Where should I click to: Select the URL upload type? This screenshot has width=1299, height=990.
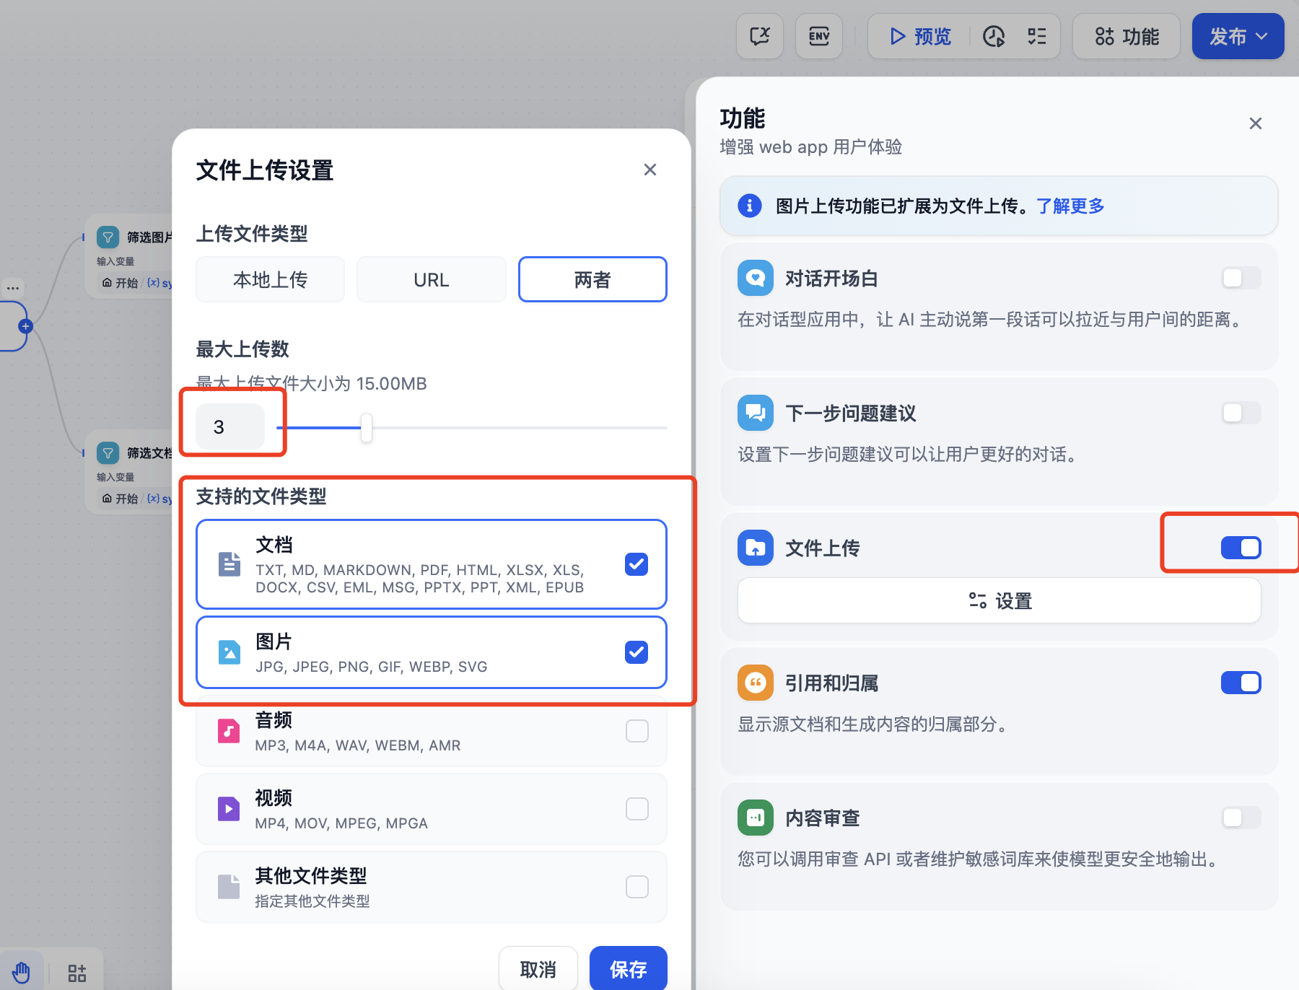pyautogui.click(x=431, y=279)
